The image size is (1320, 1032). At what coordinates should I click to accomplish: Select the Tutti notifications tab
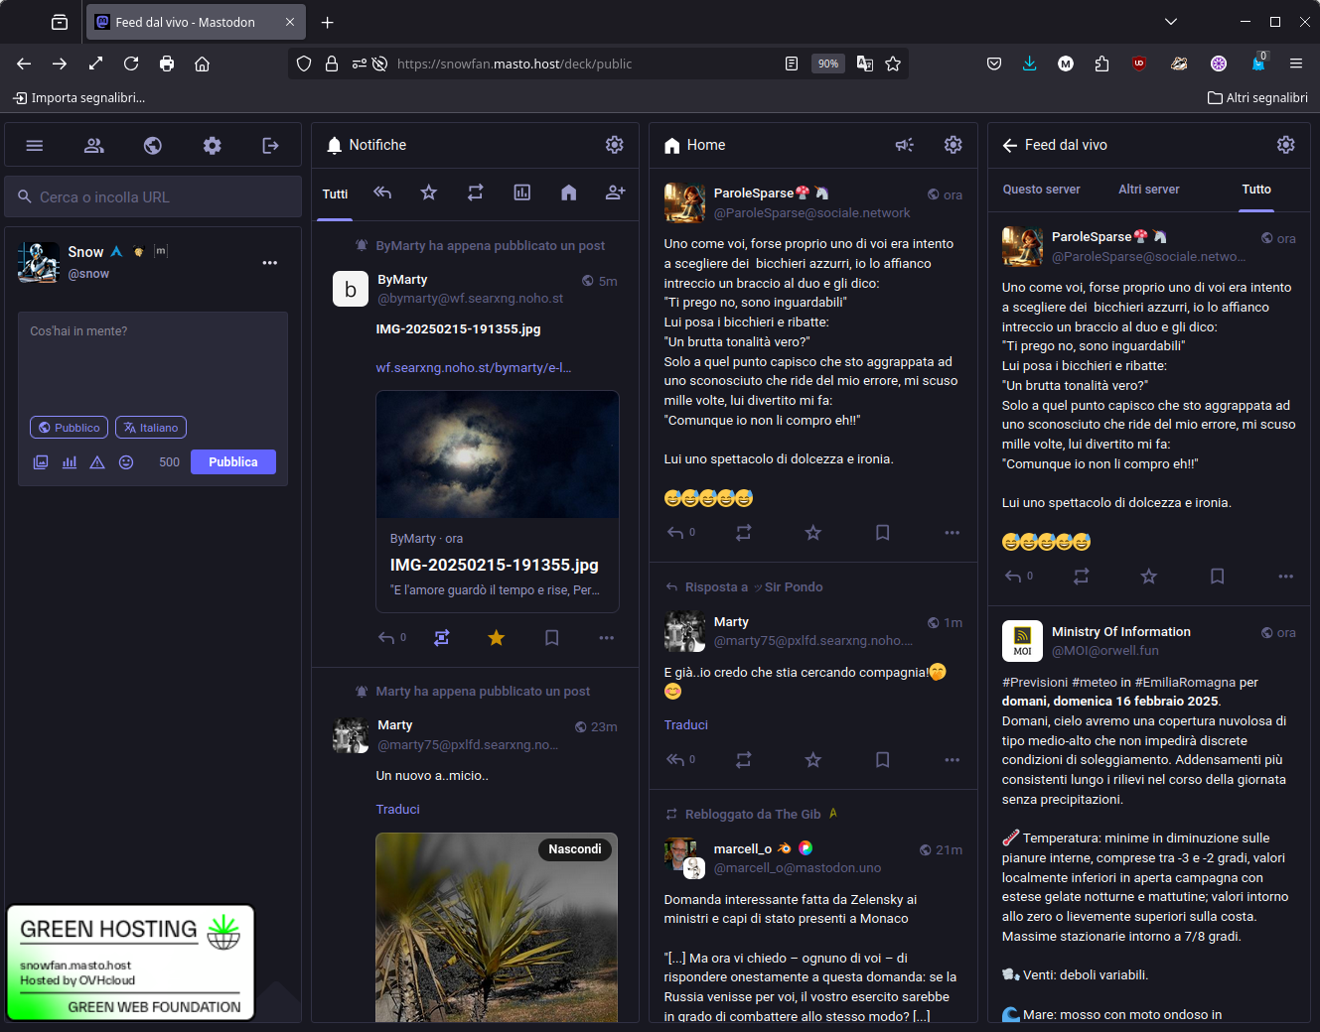(x=336, y=193)
